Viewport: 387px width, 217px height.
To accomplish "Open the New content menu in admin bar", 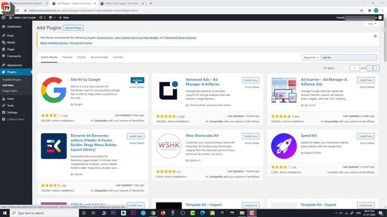I will click(63, 17).
